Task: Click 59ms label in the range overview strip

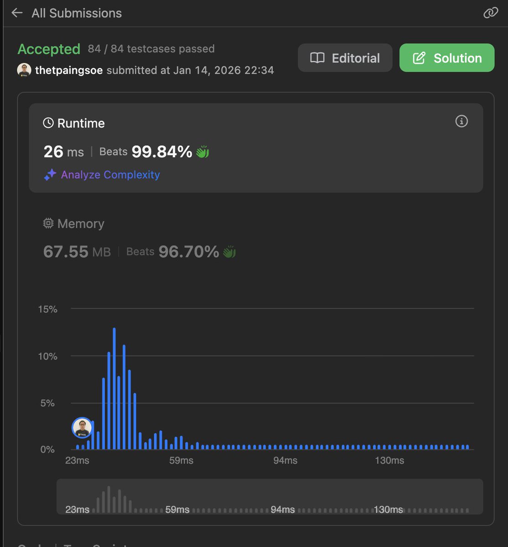Action: click(177, 509)
